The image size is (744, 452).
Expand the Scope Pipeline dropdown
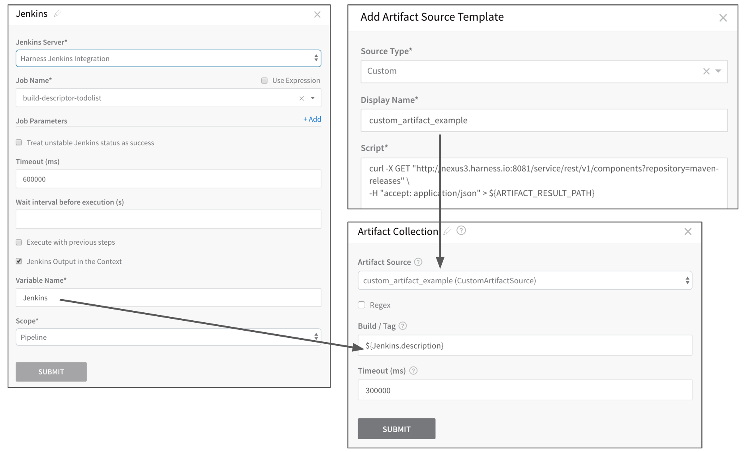click(168, 337)
